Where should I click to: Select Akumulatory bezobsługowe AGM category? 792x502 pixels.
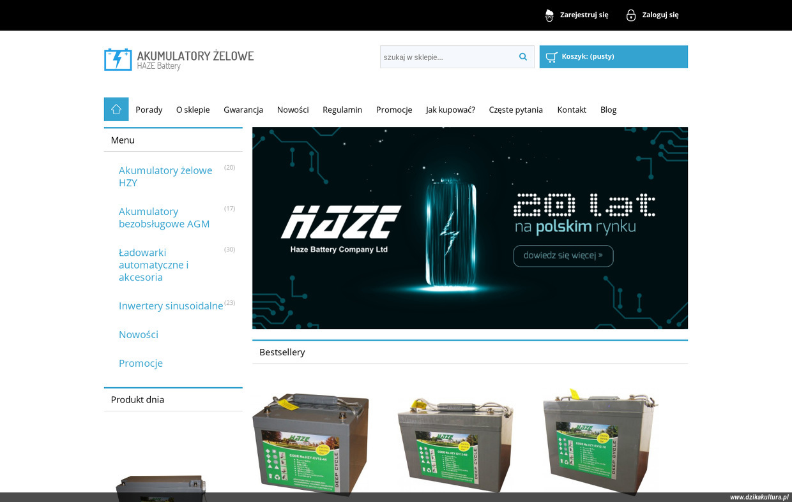(164, 218)
